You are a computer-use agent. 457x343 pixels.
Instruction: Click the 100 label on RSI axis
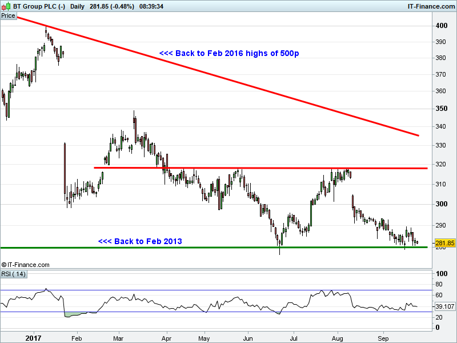(x=442, y=274)
